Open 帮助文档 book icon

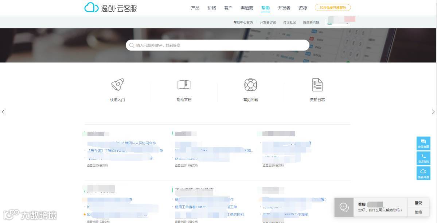tap(184, 85)
